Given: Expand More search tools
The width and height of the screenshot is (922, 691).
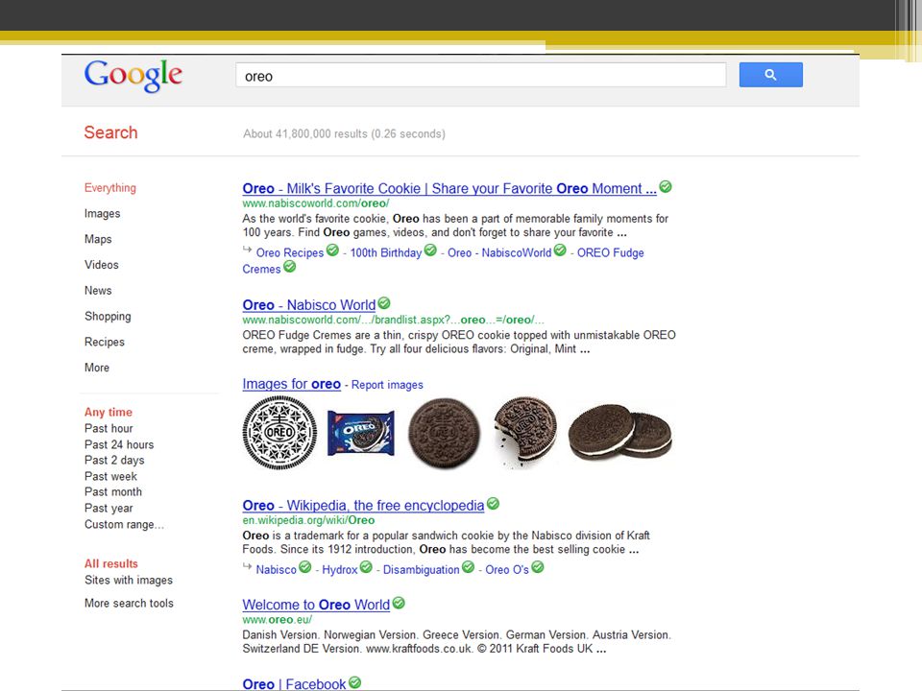Looking at the screenshot, I should (x=129, y=603).
